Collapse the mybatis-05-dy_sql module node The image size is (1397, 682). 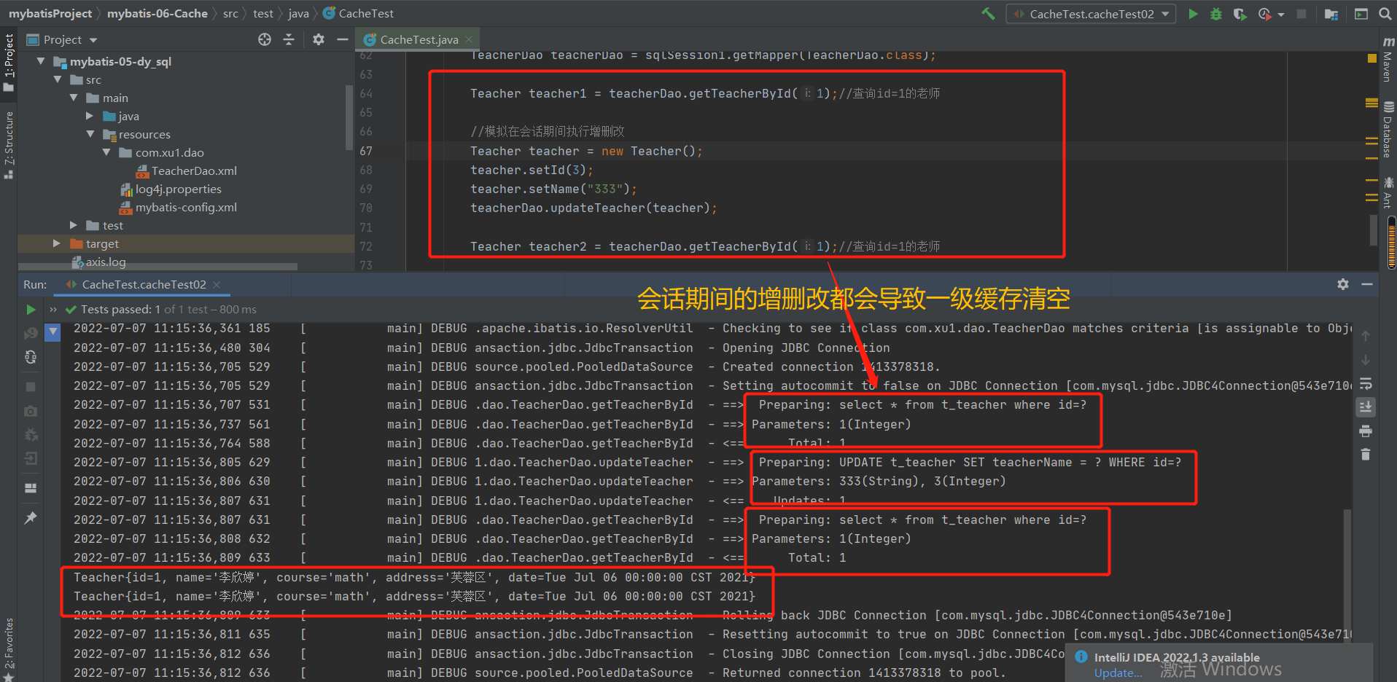[x=41, y=61]
